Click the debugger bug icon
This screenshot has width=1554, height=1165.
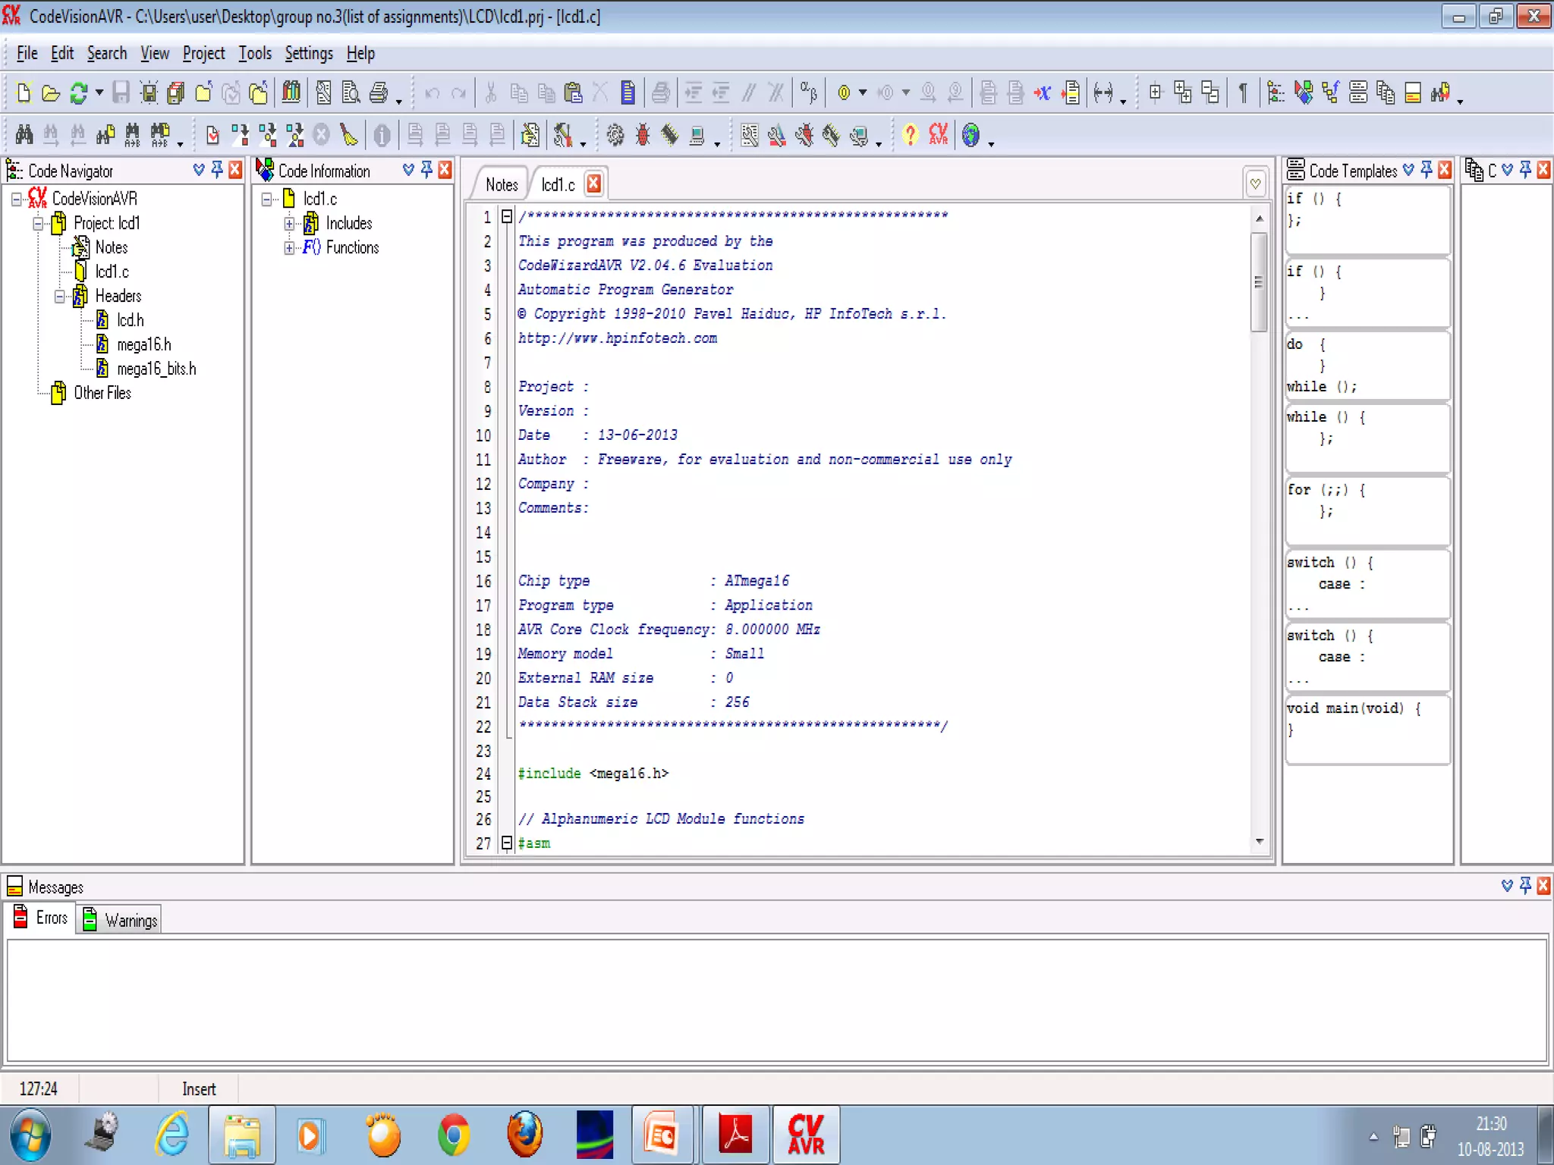(643, 135)
